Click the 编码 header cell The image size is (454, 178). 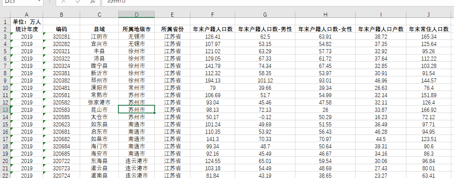[61, 29]
